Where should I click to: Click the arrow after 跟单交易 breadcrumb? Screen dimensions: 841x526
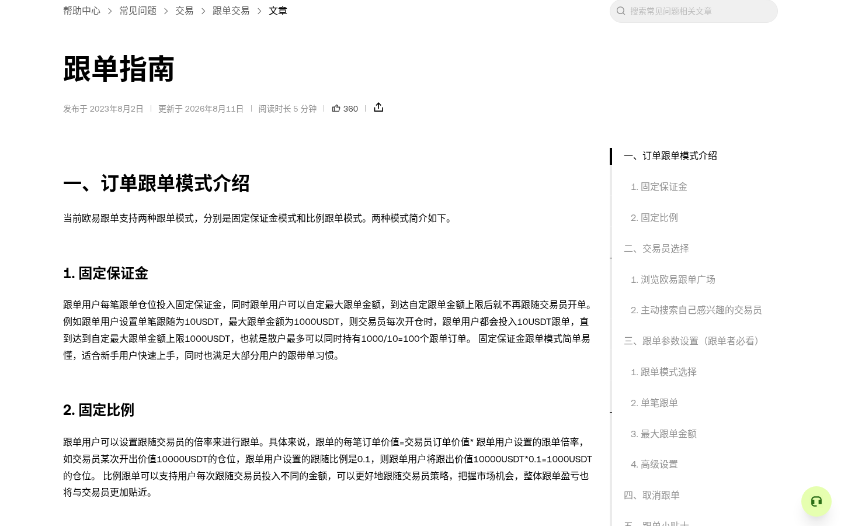pyautogui.click(x=259, y=11)
